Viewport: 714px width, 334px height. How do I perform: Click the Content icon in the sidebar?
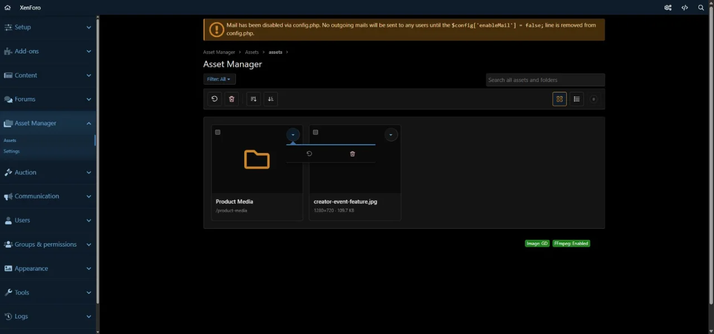tap(8, 75)
